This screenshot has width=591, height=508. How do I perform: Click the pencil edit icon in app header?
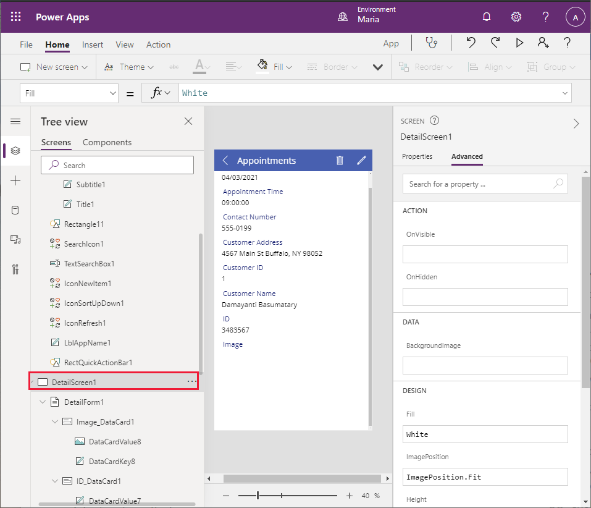pyautogui.click(x=362, y=161)
